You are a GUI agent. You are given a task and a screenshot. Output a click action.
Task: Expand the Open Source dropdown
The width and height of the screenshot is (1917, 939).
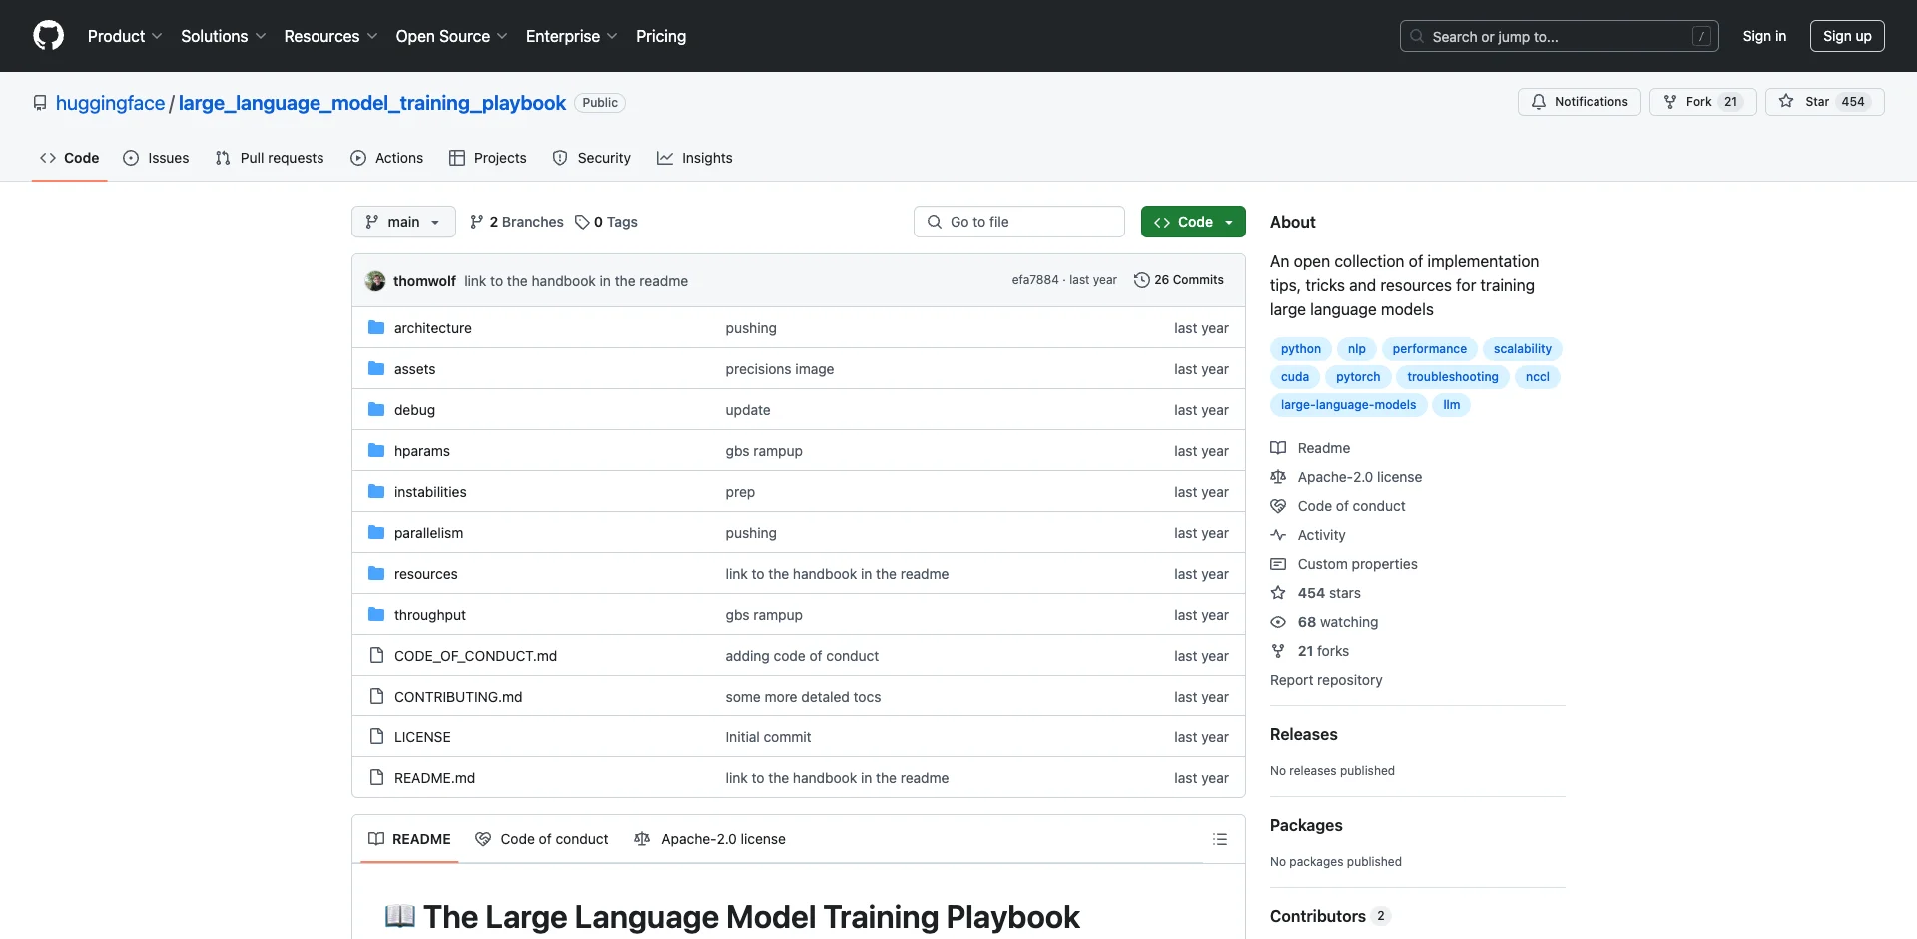[x=451, y=36]
